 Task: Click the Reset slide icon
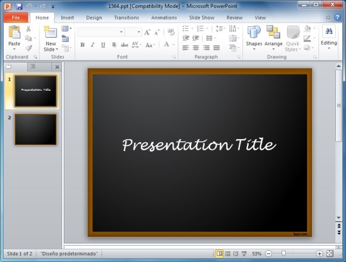[65, 38]
